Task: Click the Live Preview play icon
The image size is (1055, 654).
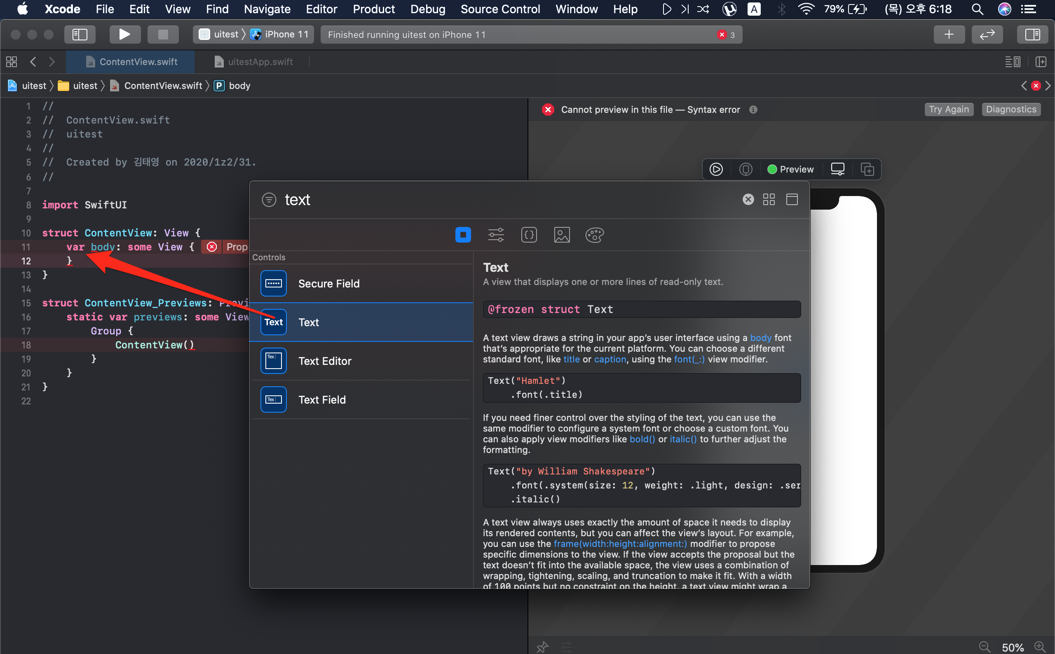Action: click(716, 169)
